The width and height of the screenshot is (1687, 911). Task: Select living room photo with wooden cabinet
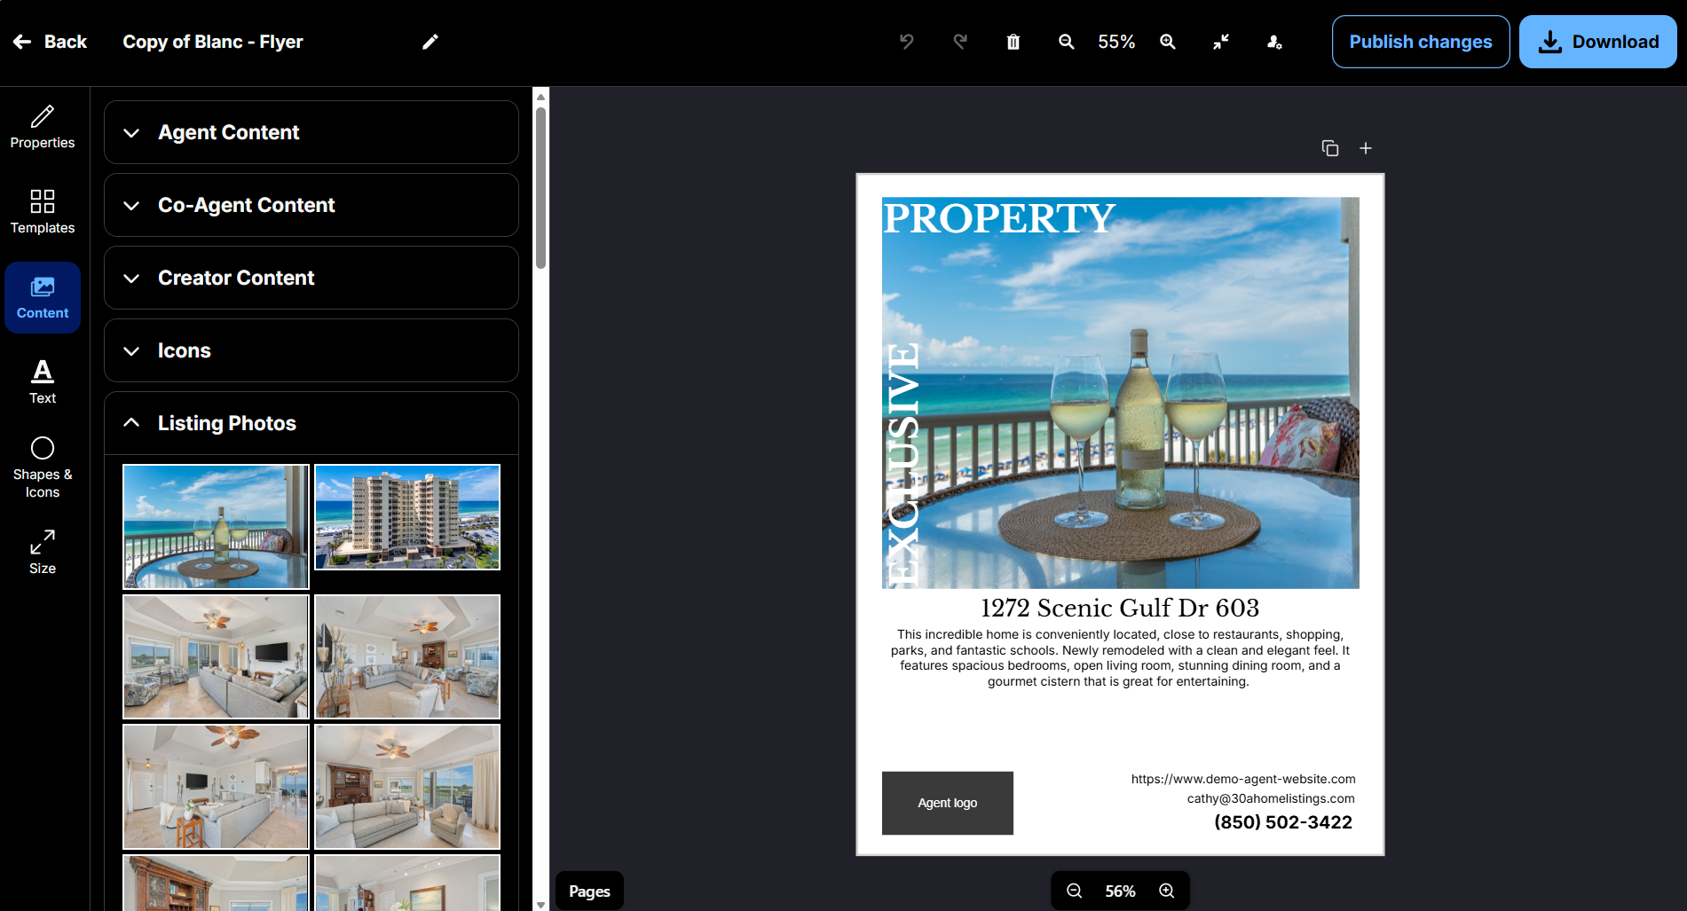pos(407,787)
